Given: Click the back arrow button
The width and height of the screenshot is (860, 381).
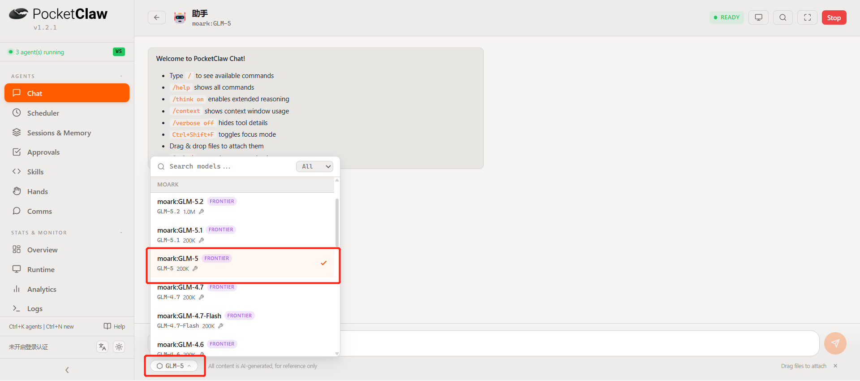Looking at the screenshot, I should 157,17.
